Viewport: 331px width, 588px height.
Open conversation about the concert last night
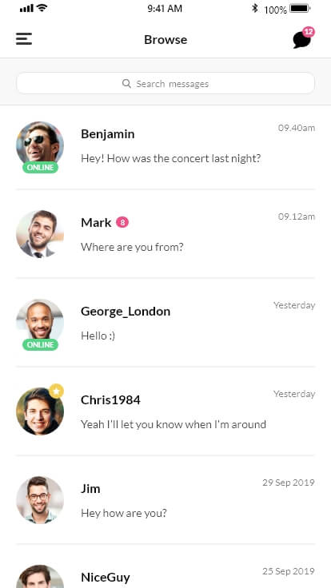(x=165, y=147)
